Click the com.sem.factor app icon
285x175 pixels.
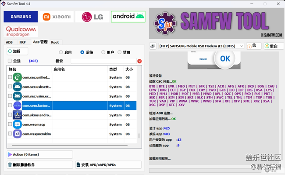(x=17, y=106)
